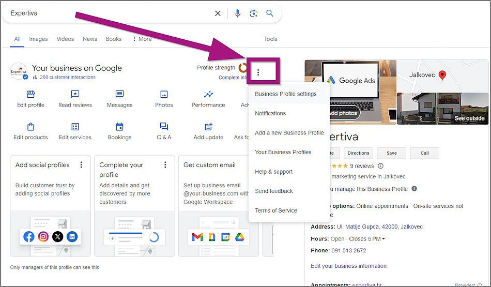The height and width of the screenshot is (287, 491).
Task: Expand the hours dropdown arrow
Action: click(x=383, y=239)
